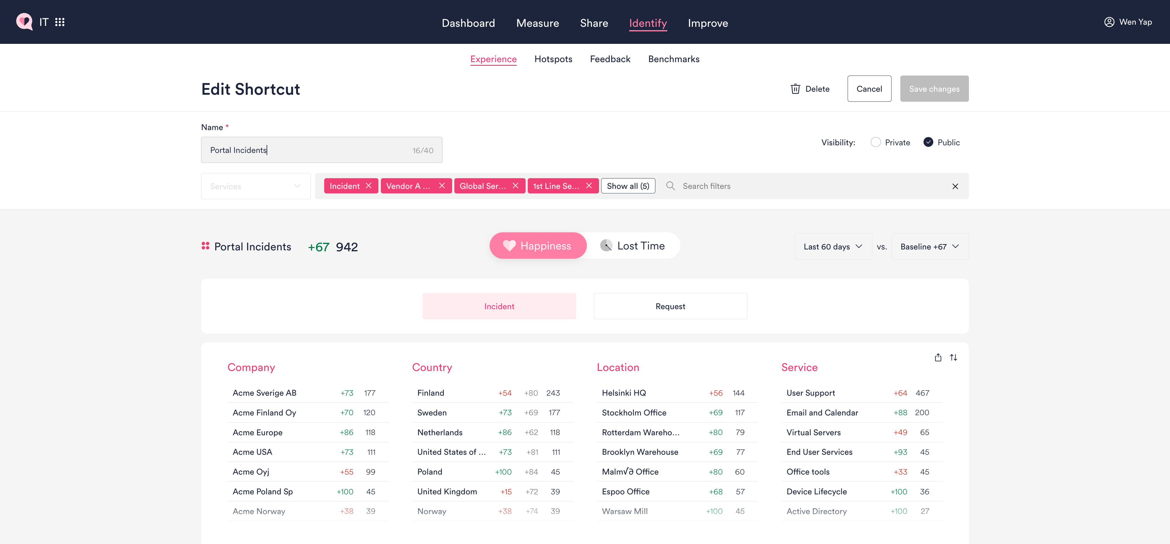This screenshot has width=1170, height=544.
Task: Select Private visibility radio button
Action: coord(875,142)
